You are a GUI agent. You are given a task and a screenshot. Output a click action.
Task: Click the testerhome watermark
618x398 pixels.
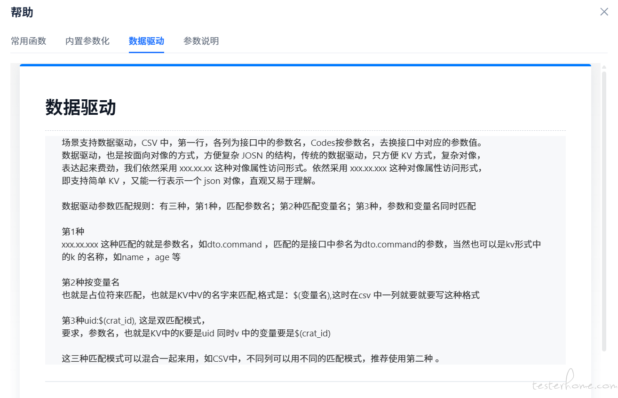[x=574, y=385]
